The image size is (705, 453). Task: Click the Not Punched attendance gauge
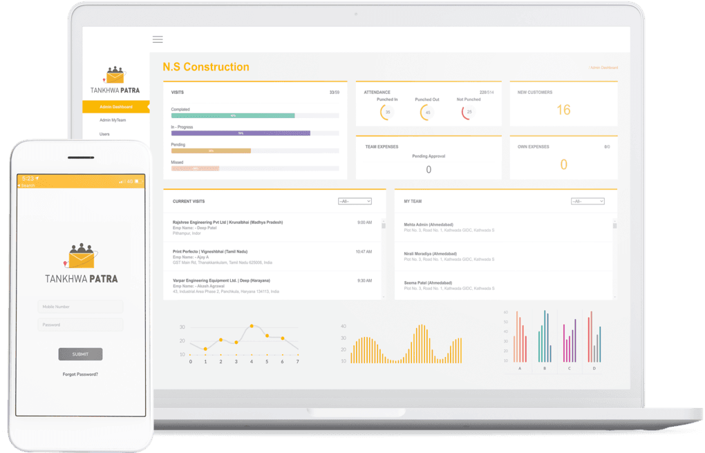tap(468, 112)
